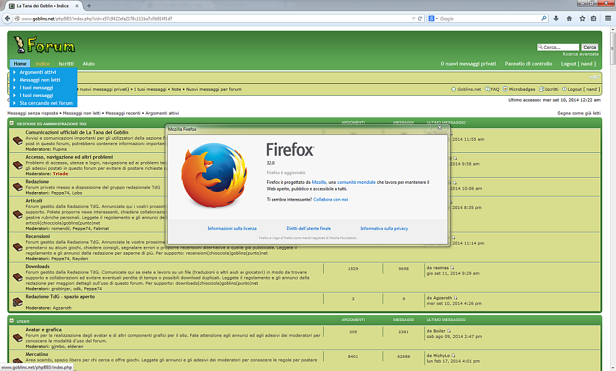
Task: Click Segna come già letti
Action: (x=579, y=113)
